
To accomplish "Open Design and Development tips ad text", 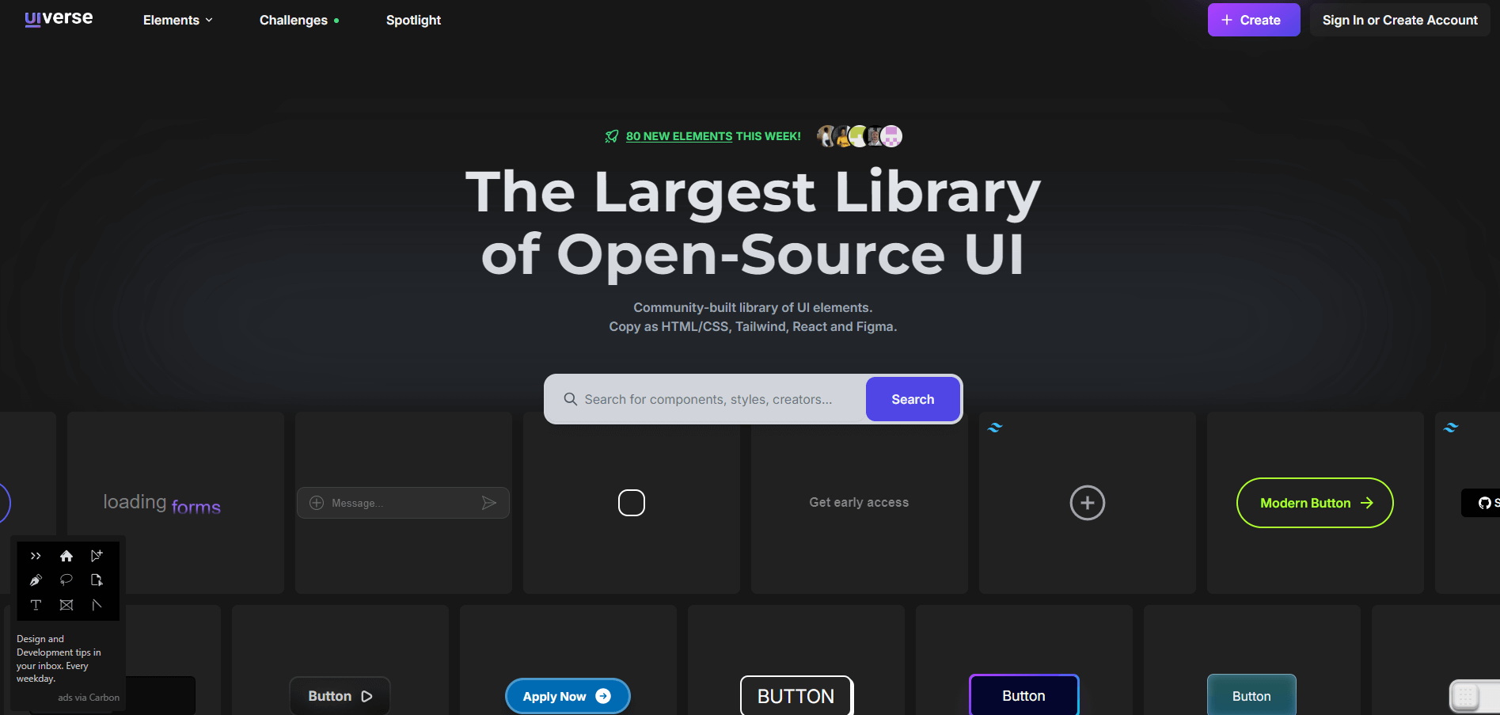I will tap(59, 659).
